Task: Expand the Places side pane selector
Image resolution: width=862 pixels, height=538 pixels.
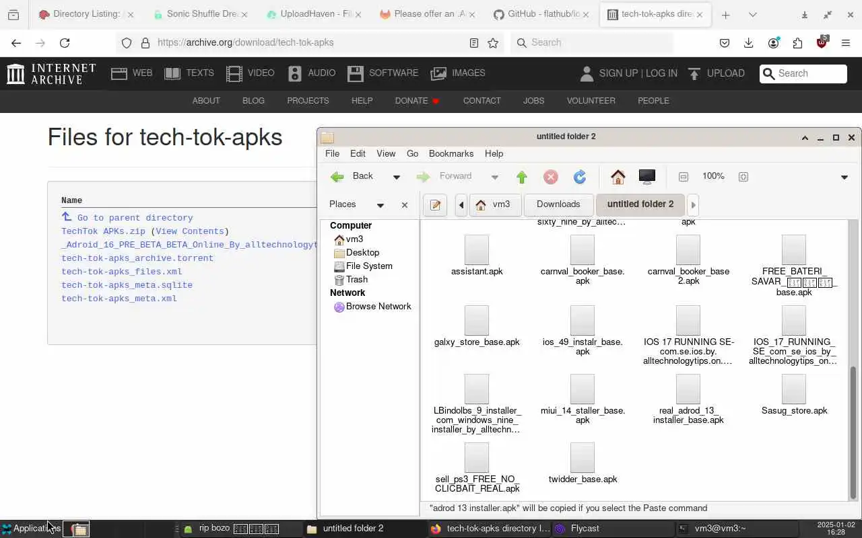Action: click(x=380, y=205)
